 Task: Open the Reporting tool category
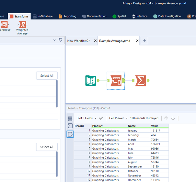click(x=67, y=17)
